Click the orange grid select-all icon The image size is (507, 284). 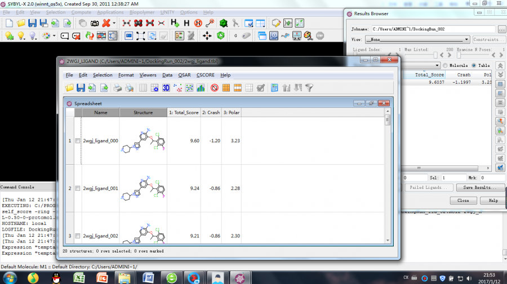226,88
